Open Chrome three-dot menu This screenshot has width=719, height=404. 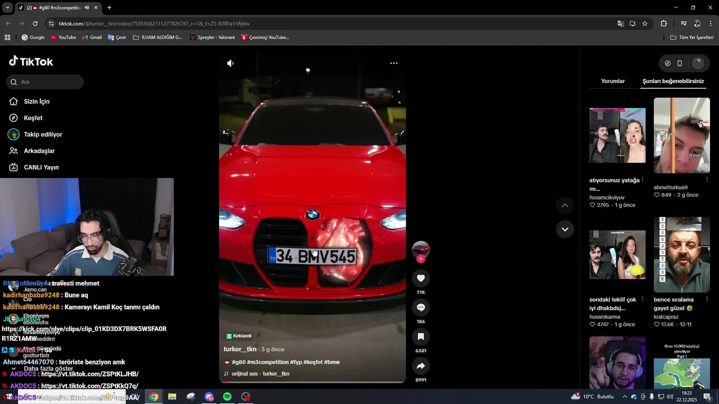[711, 24]
